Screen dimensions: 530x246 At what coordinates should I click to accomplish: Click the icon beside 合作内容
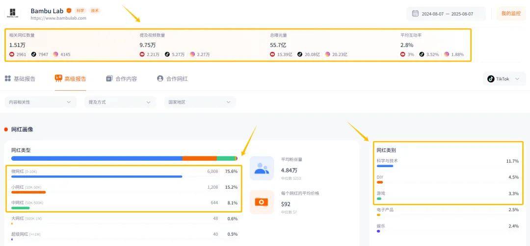pos(109,78)
